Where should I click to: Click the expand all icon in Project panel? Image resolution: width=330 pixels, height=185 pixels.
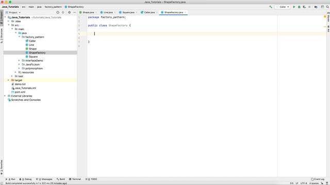[63, 12]
